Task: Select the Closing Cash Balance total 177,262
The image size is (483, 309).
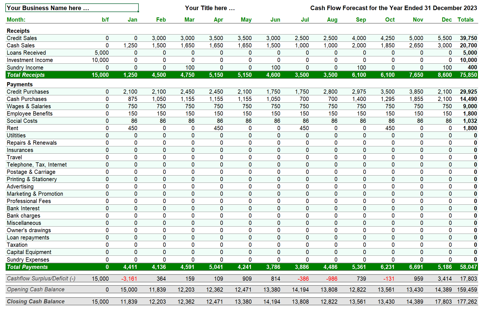Action: click(467, 302)
